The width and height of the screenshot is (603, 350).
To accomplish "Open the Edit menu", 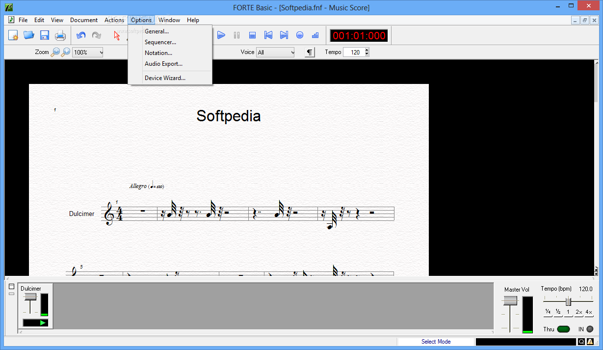I will pyautogui.click(x=39, y=20).
